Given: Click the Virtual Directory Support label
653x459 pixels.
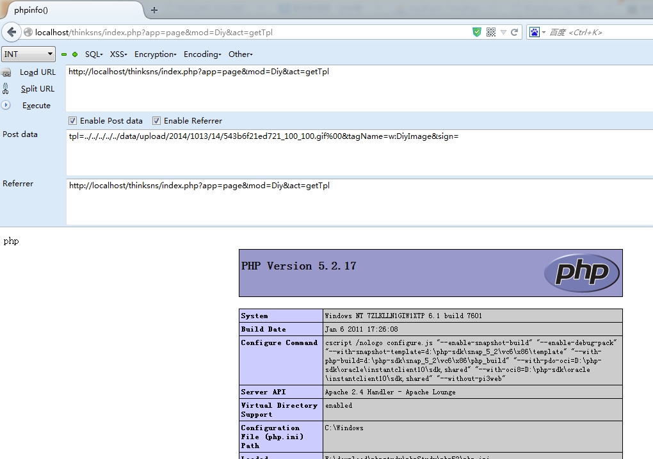Looking at the screenshot, I should pyautogui.click(x=279, y=410).
